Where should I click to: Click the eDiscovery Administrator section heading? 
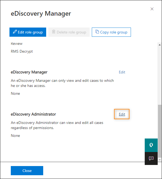33,114
